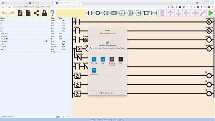This screenshot has height=121, width=215.
Task: Switch to the plc_simulator browser tab
Action: [41, 3]
